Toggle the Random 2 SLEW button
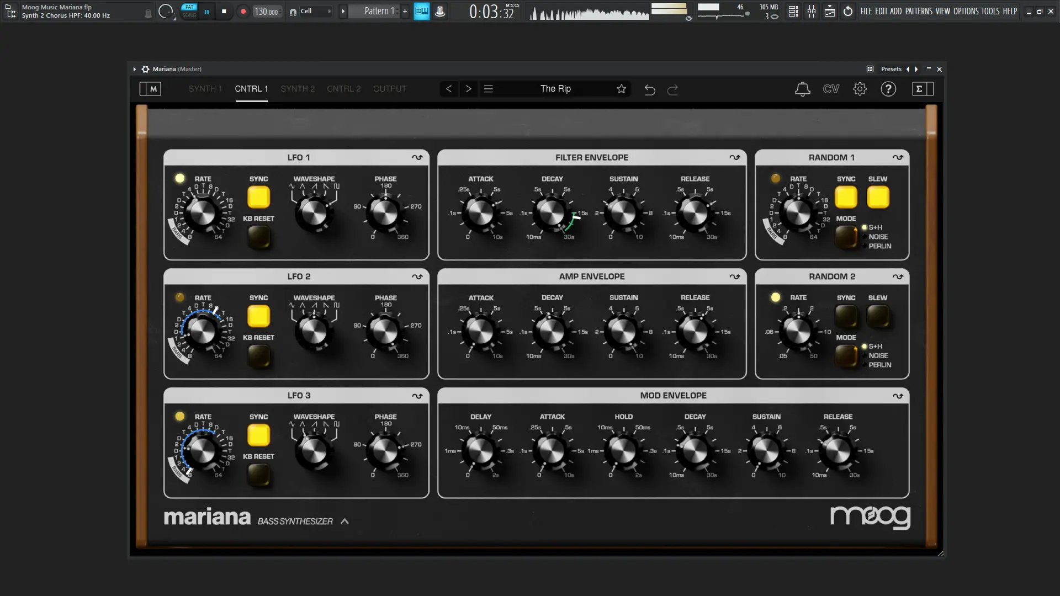 pos(878,316)
